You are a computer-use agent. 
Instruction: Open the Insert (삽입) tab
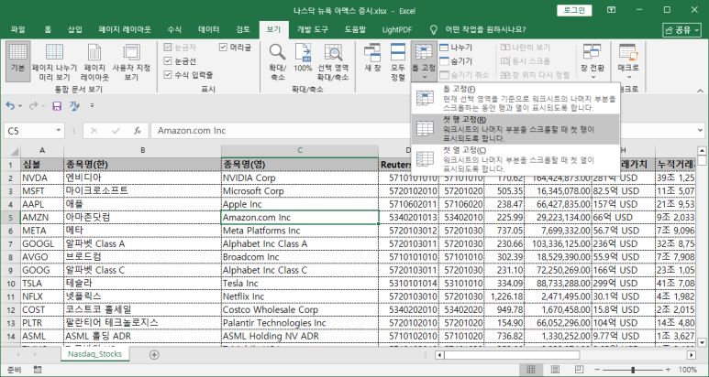click(x=75, y=30)
